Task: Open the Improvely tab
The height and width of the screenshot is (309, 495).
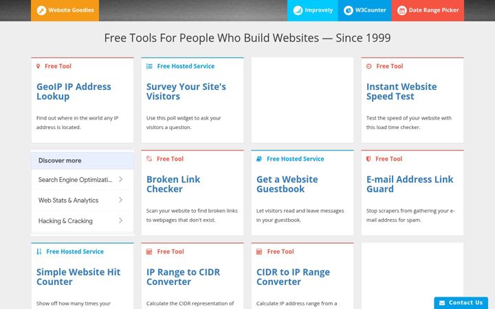Action: pos(313,10)
